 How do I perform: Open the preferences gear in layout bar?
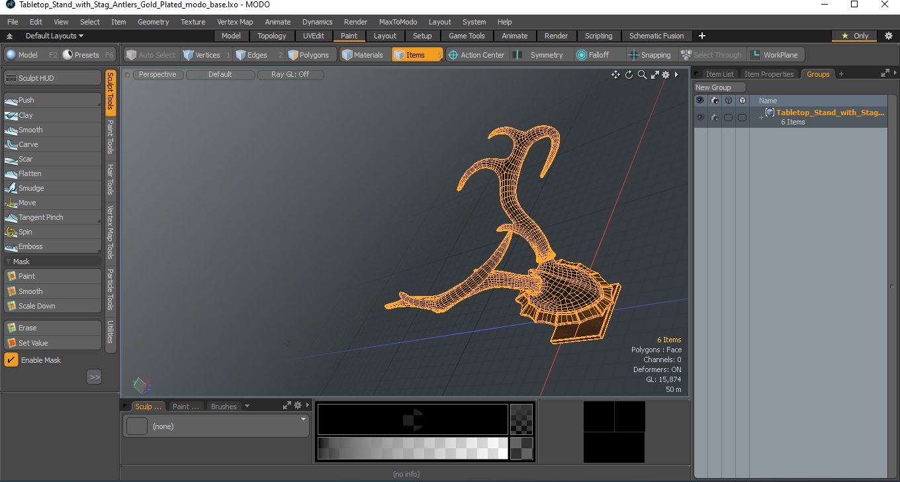pyautogui.click(x=889, y=36)
